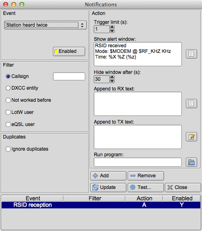Click the Remove button with minus icon
Screen dimensions: 202x231
pos(146,176)
